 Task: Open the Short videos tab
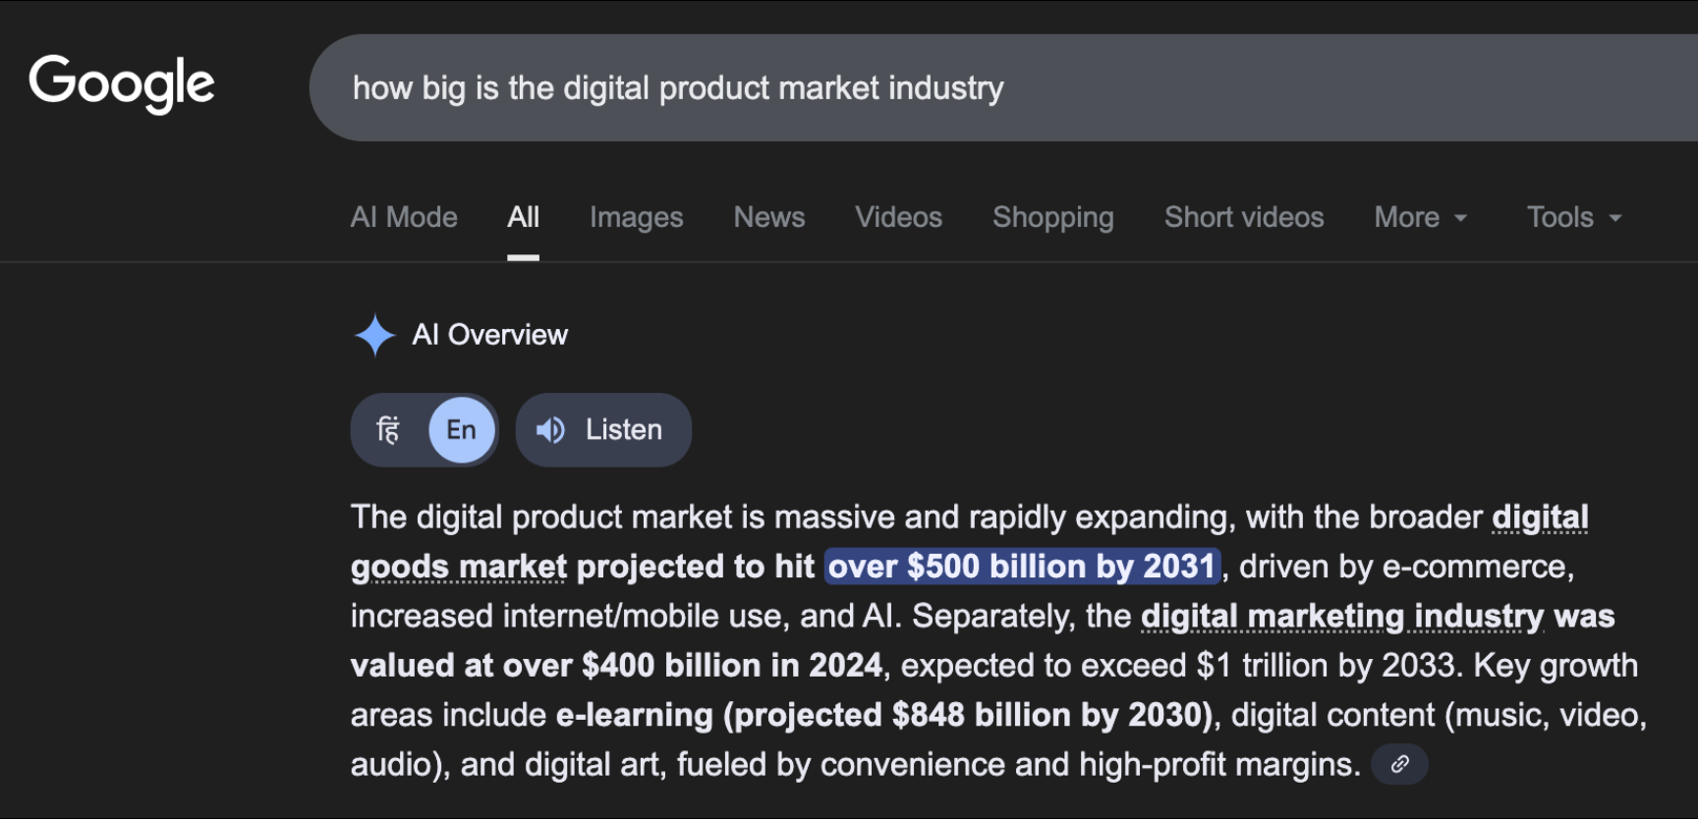click(1244, 217)
